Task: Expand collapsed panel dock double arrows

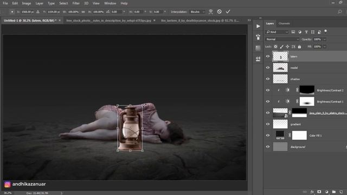Action: click(260, 18)
